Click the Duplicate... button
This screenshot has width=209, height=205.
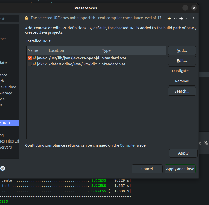click(x=182, y=71)
